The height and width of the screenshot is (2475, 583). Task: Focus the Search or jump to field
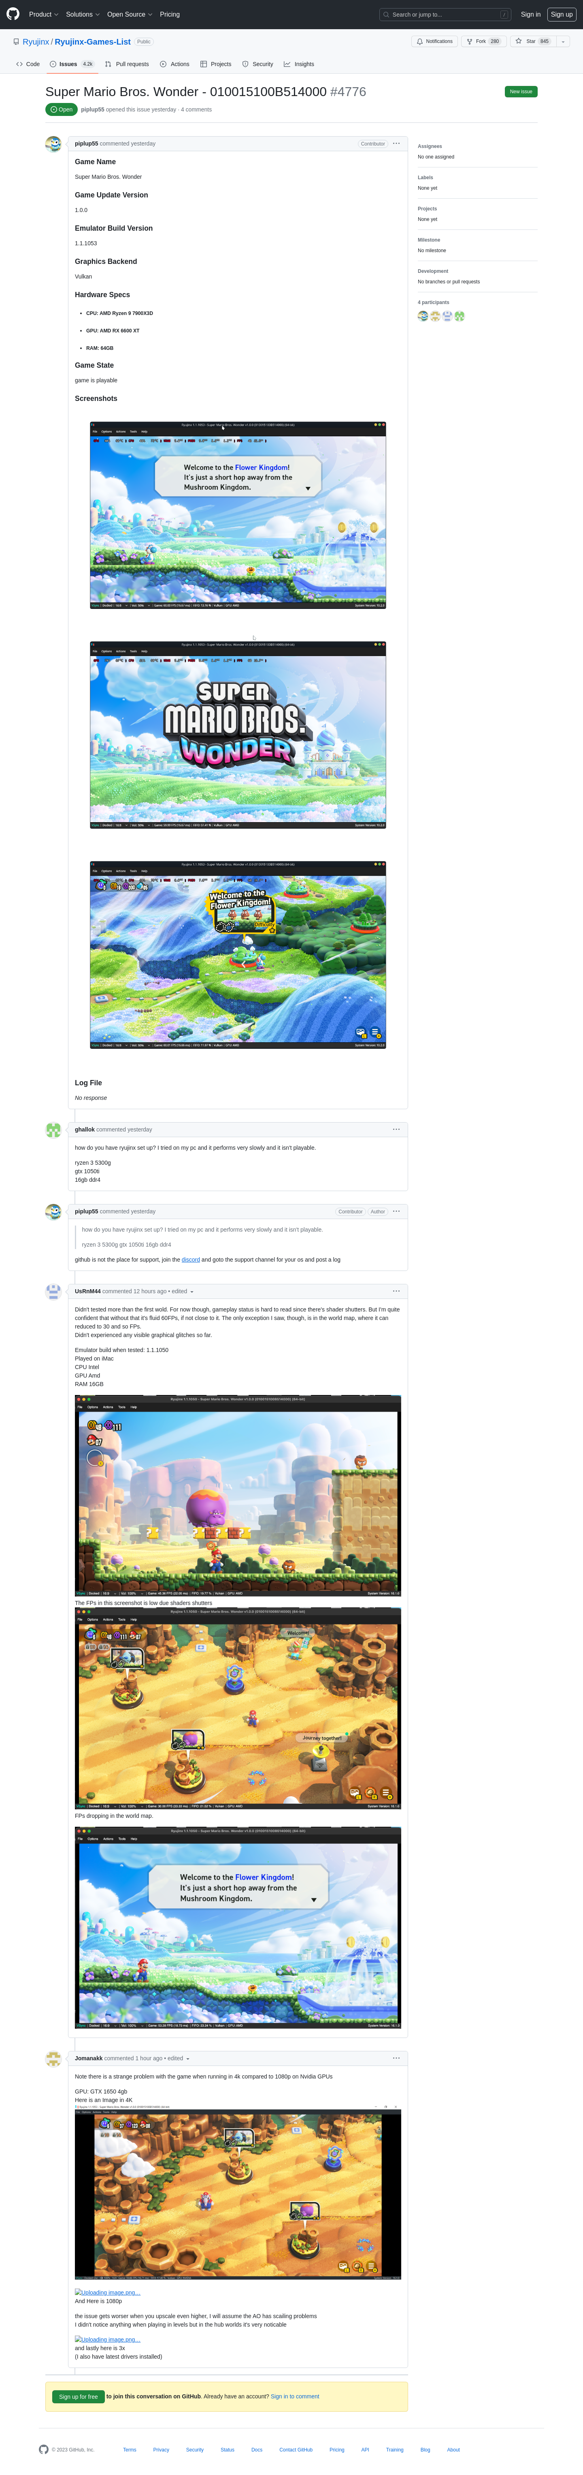pyautogui.click(x=445, y=15)
